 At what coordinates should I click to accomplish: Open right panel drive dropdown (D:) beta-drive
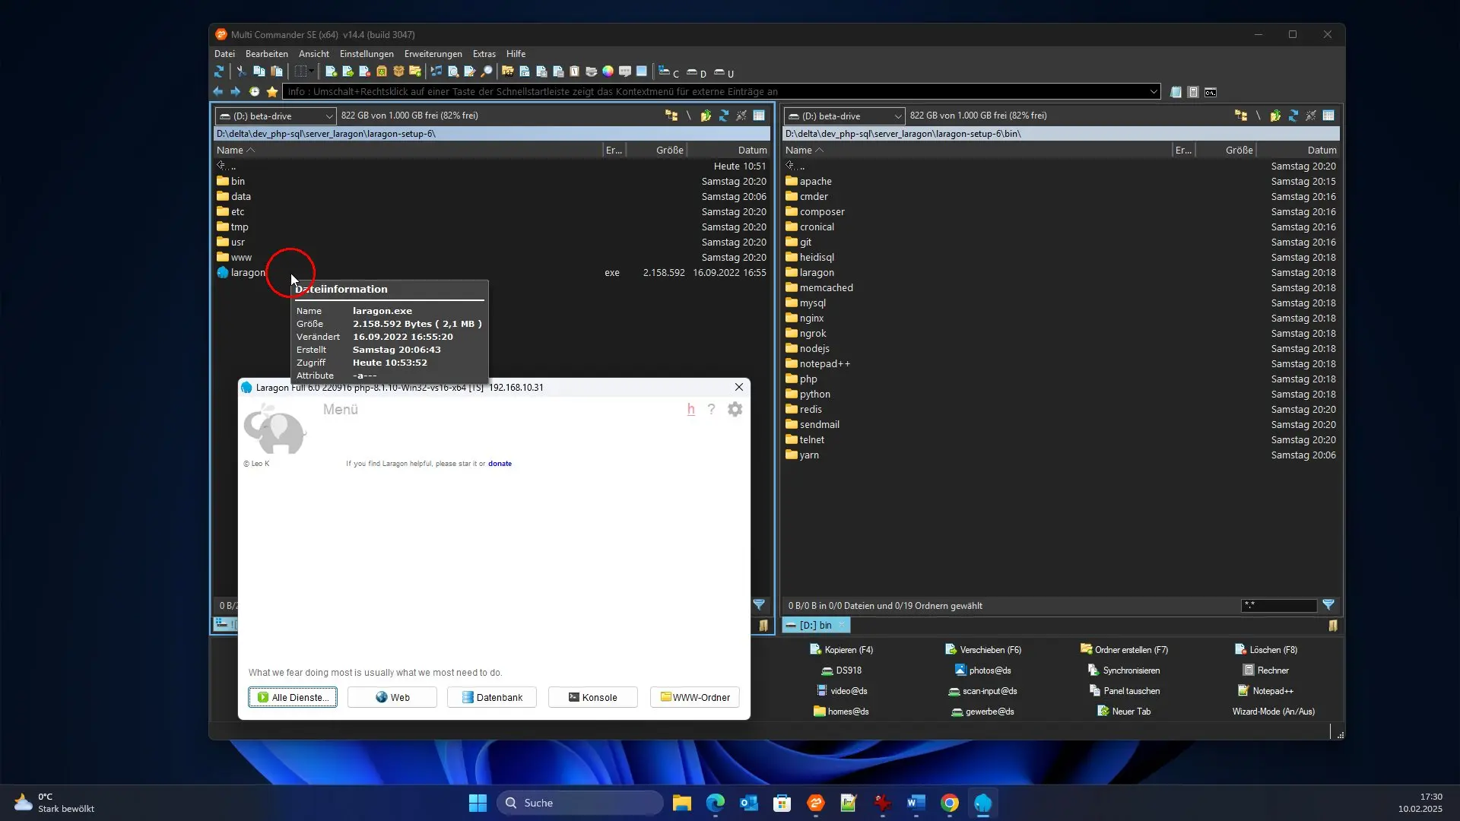(x=844, y=116)
